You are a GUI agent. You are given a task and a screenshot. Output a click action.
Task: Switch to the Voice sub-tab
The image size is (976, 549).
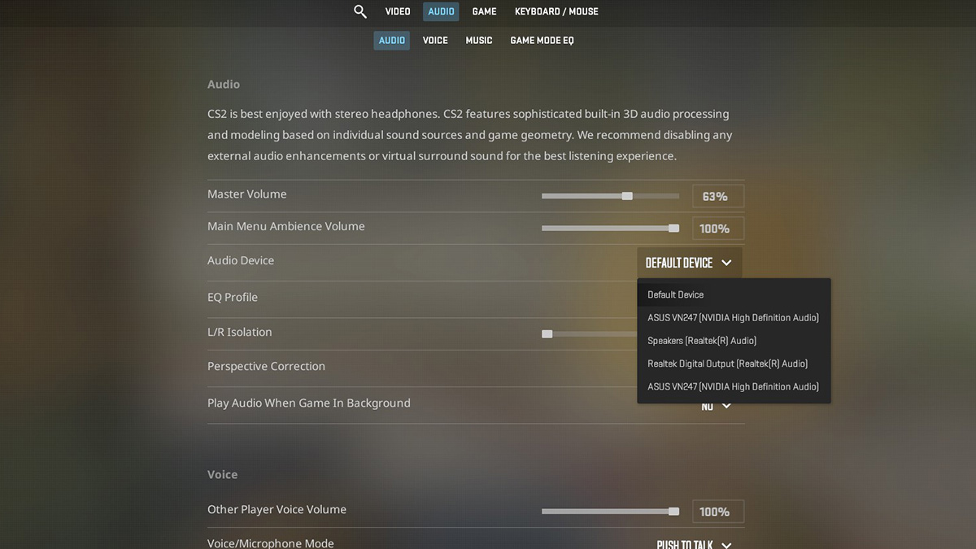point(435,41)
